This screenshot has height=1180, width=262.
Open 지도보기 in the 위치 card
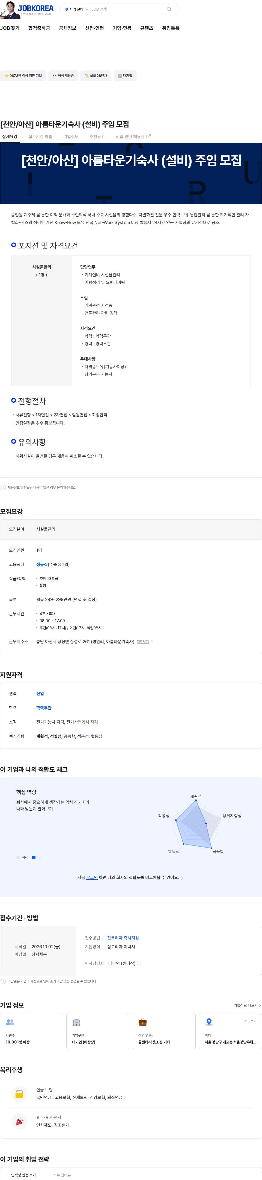[250, 1021]
